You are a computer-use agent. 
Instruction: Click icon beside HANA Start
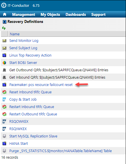click(x=4, y=143)
